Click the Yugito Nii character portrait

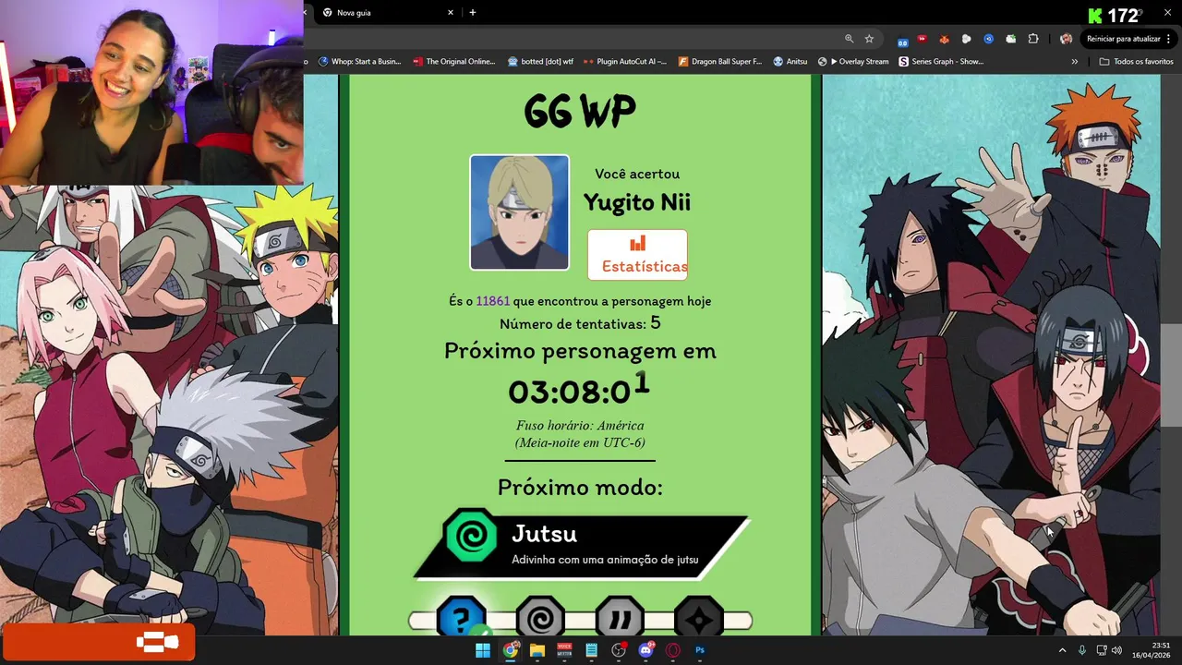pyautogui.click(x=519, y=212)
